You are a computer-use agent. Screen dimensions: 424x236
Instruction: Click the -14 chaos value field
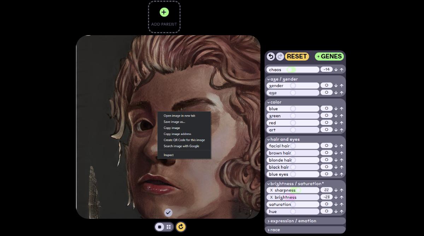(326, 69)
